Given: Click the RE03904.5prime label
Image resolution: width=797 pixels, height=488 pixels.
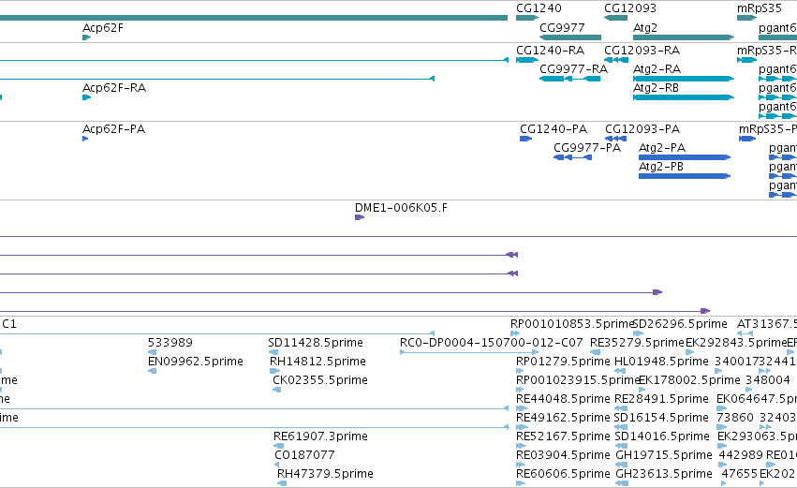Looking at the screenshot, I should pyautogui.click(x=563, y=454).
